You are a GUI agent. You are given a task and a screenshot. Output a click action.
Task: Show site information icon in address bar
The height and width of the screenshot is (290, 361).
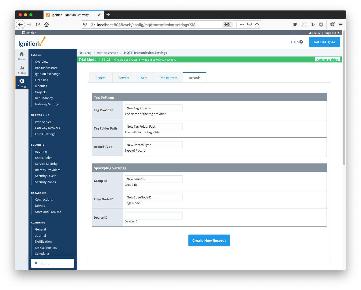coord(93,25)
